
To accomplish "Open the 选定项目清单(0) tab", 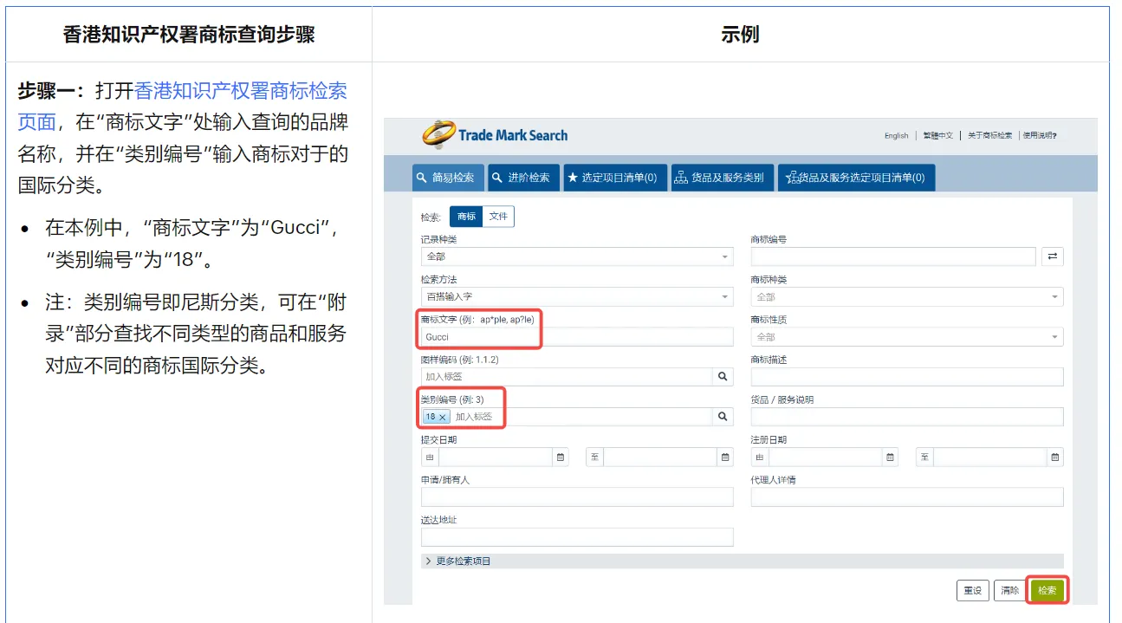I will [x=613, y=177].
